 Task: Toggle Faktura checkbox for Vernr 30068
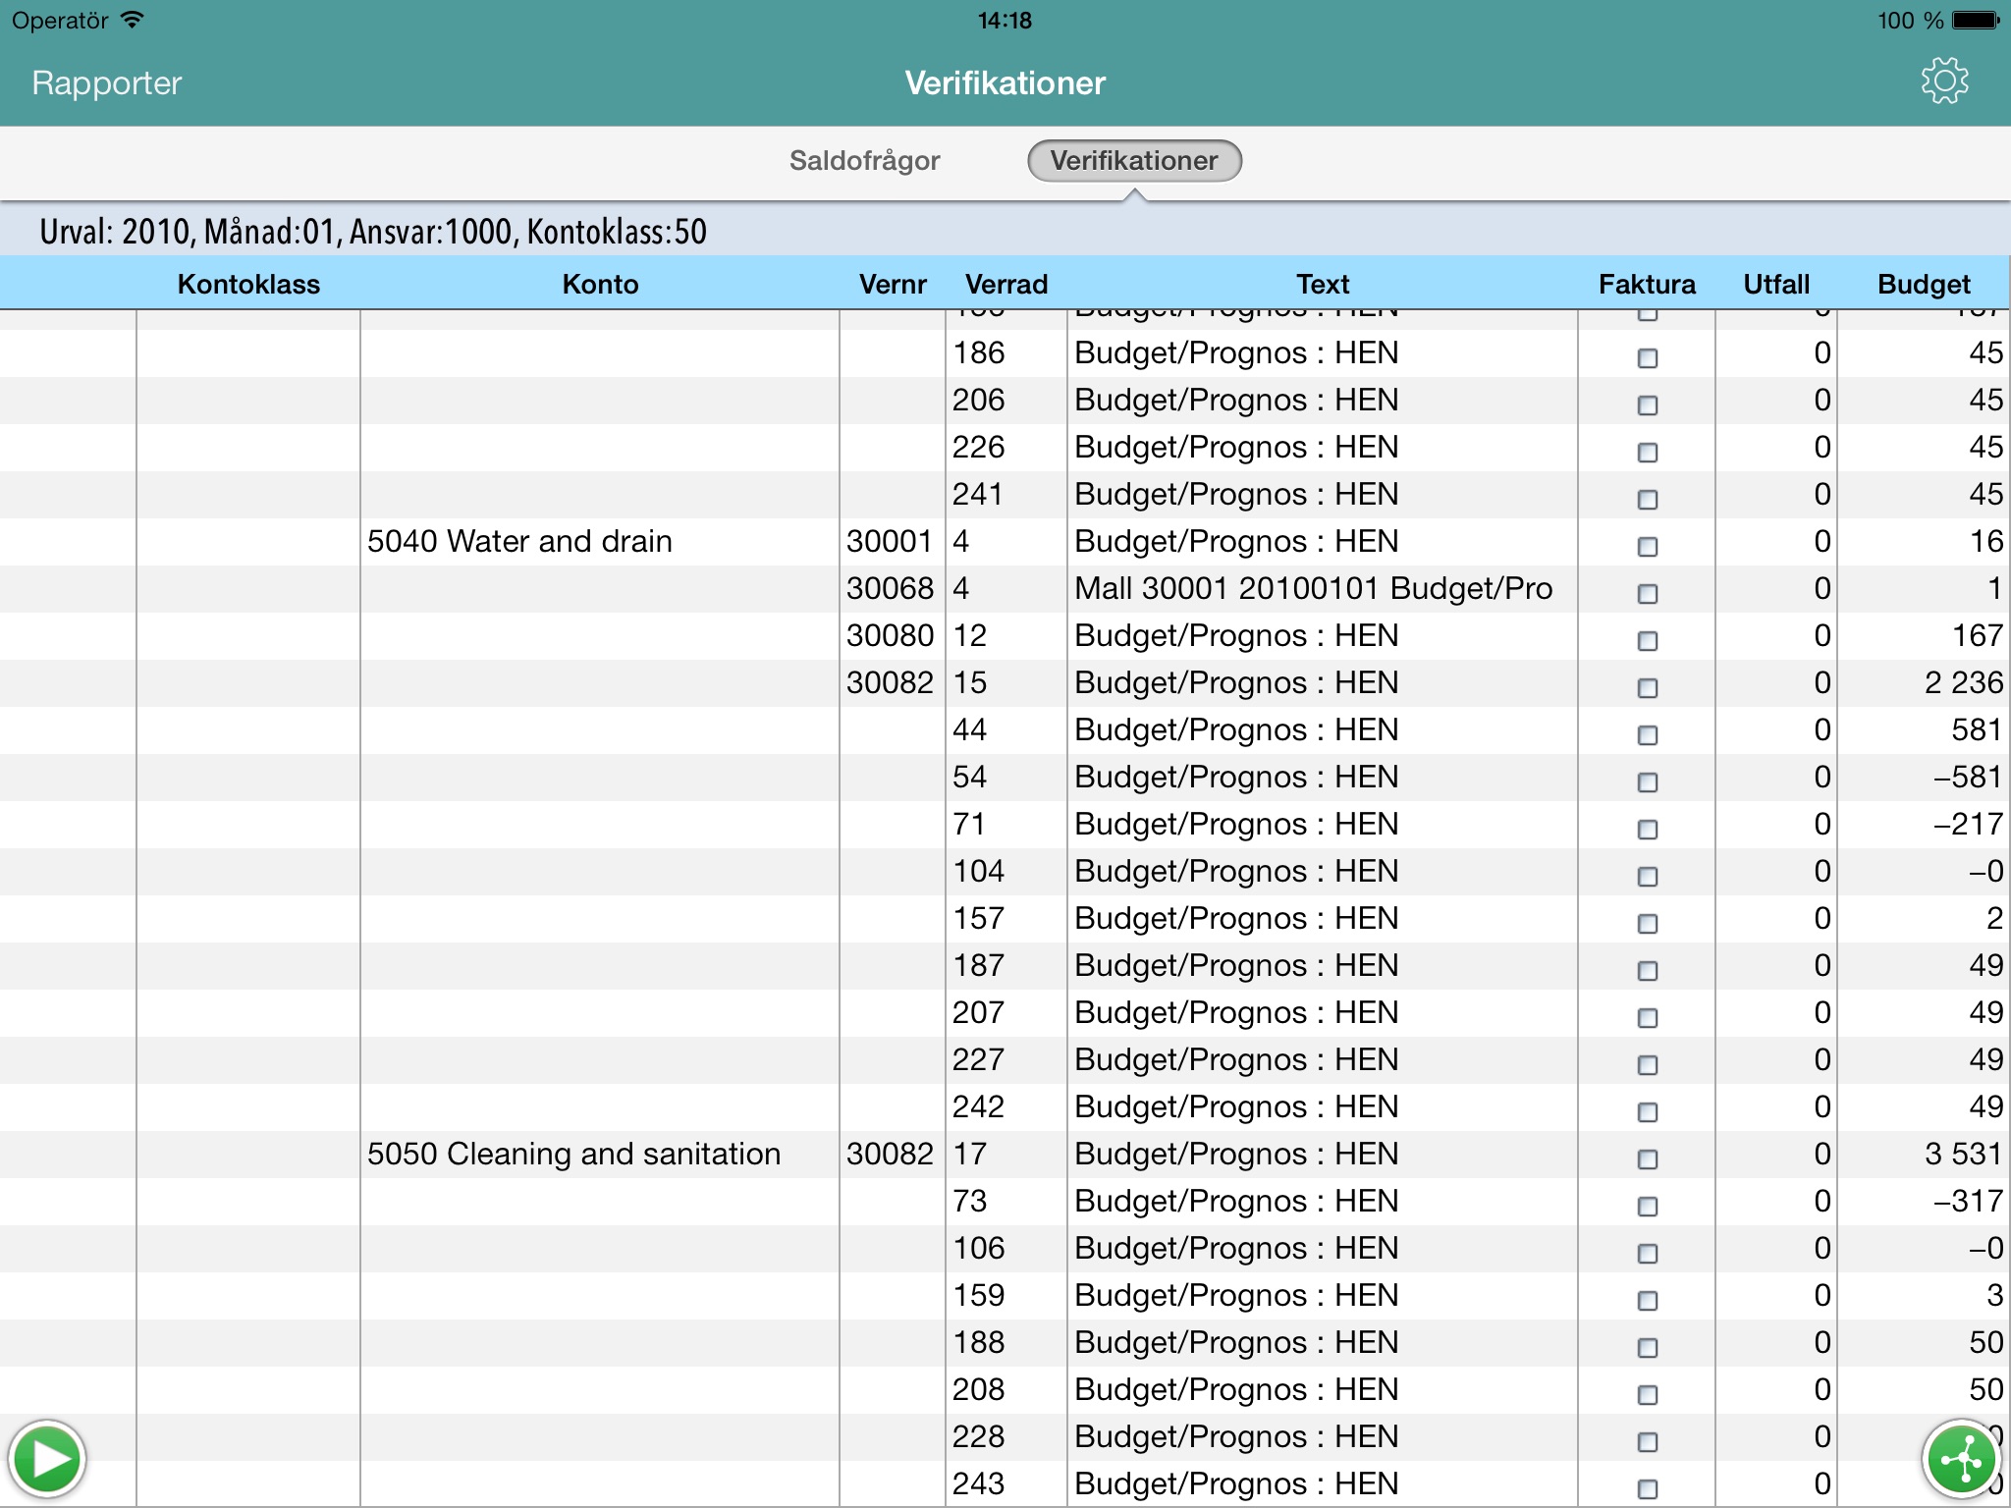(1648, 594)
